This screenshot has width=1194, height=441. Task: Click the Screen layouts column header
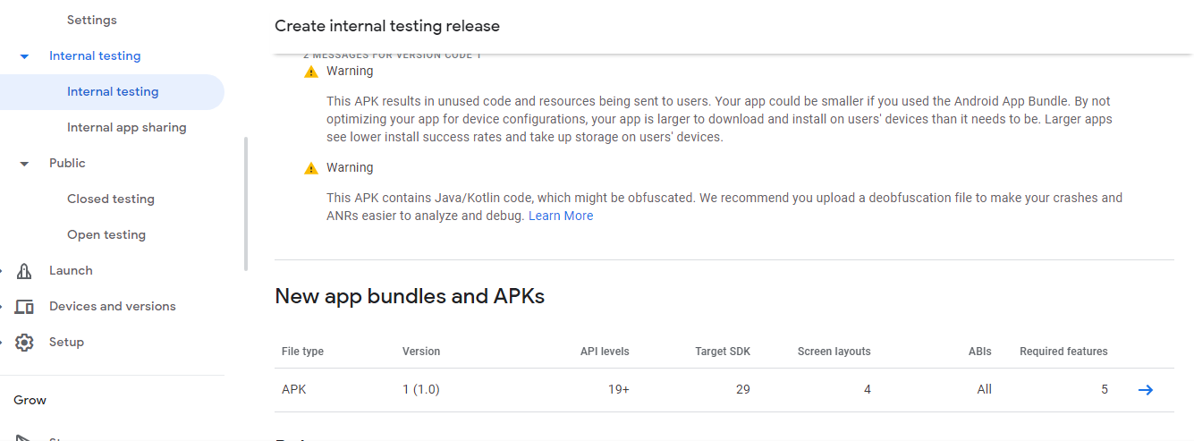pos(834,352)
